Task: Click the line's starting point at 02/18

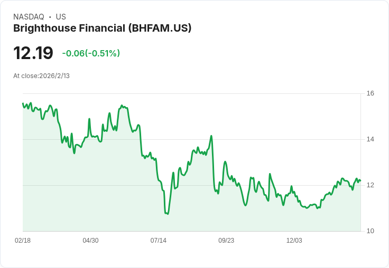Action: (23, 103)
